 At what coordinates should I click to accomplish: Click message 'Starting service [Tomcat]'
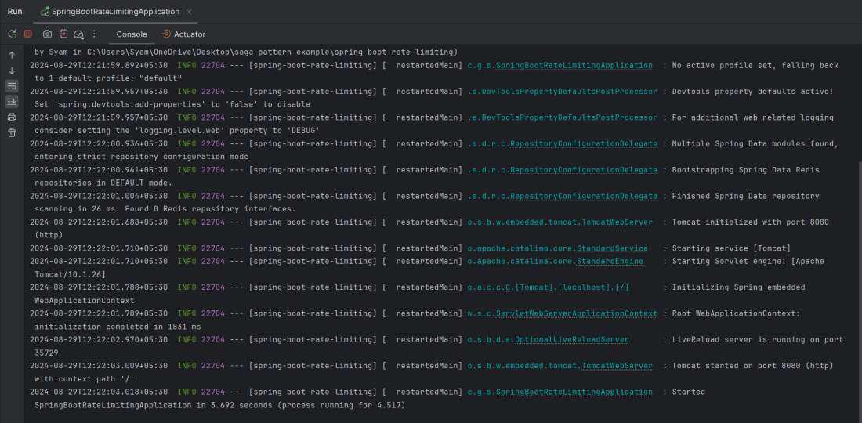pyautogui.click(x=731, y=248)
